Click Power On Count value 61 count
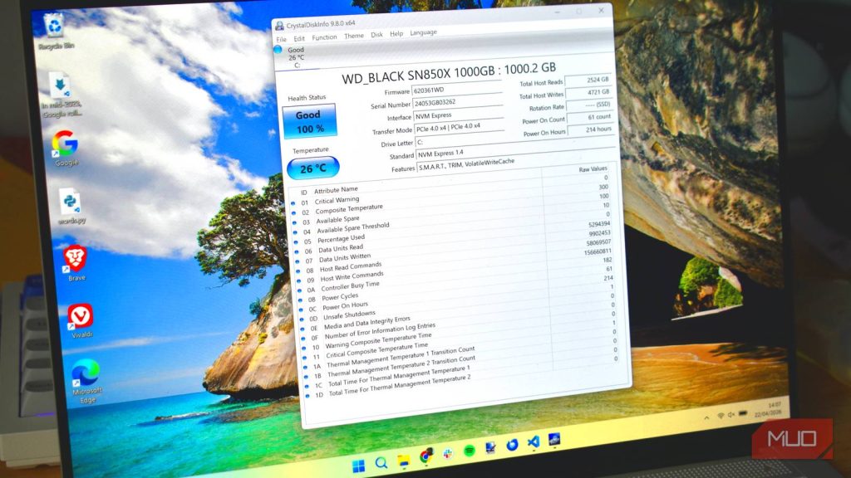The image size is (851, 478). click(591, 117)
